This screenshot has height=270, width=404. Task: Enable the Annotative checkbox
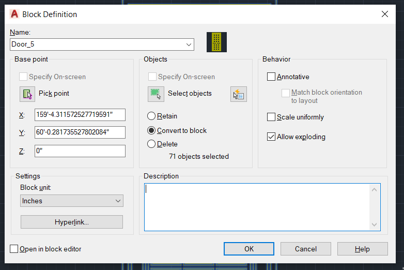point(271,77)
